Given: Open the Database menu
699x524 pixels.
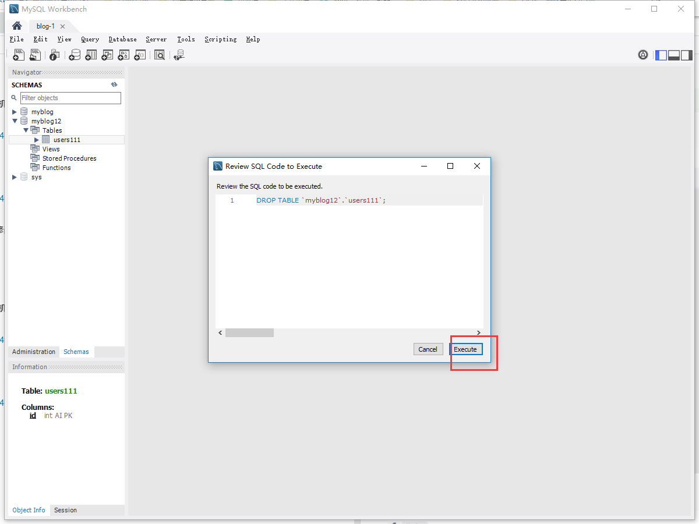Looking at the screenshot, I should click(x=122, y=39).
